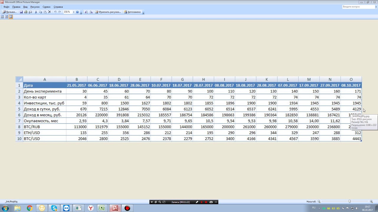Open the recorder panel dropdown arrow
378x212 pixels.
(152, 202)
